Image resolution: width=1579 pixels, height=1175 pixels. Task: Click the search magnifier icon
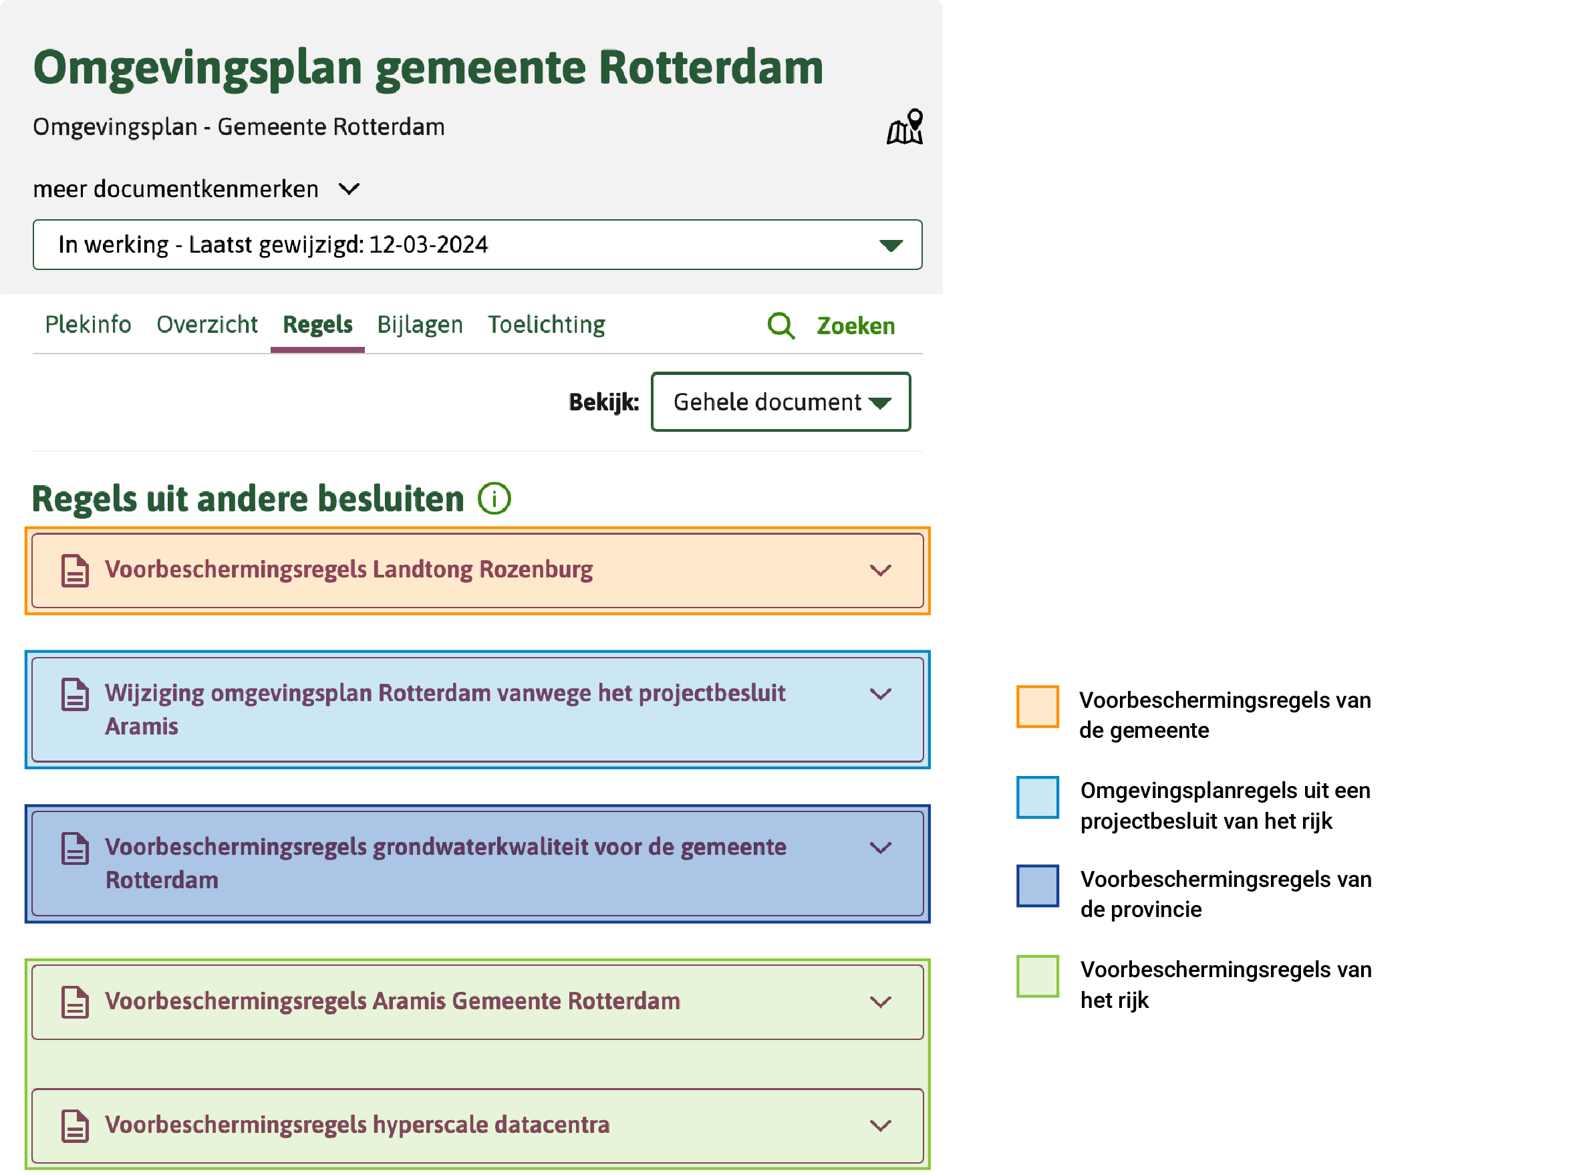780,325
